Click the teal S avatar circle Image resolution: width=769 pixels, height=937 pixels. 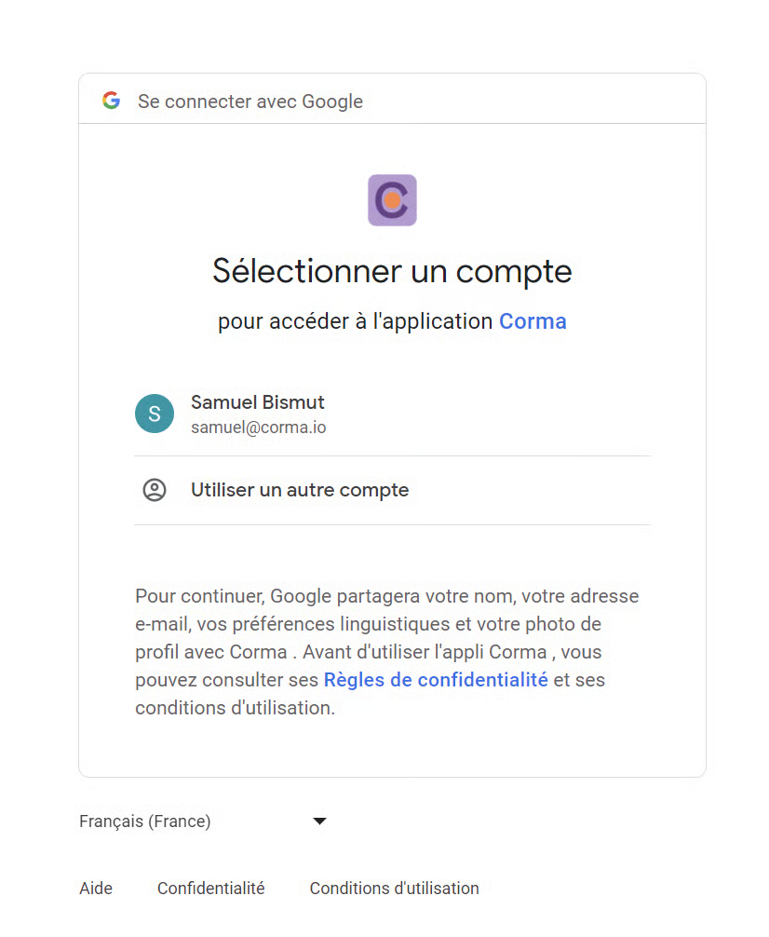pyautogui.click(x=155, y=414)
